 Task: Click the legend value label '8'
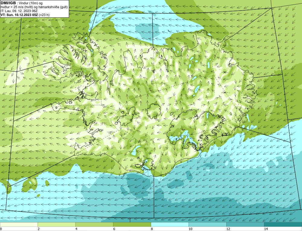click(x=152, y=229)
